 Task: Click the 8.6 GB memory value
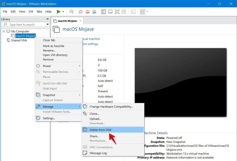tap(102, 60)
